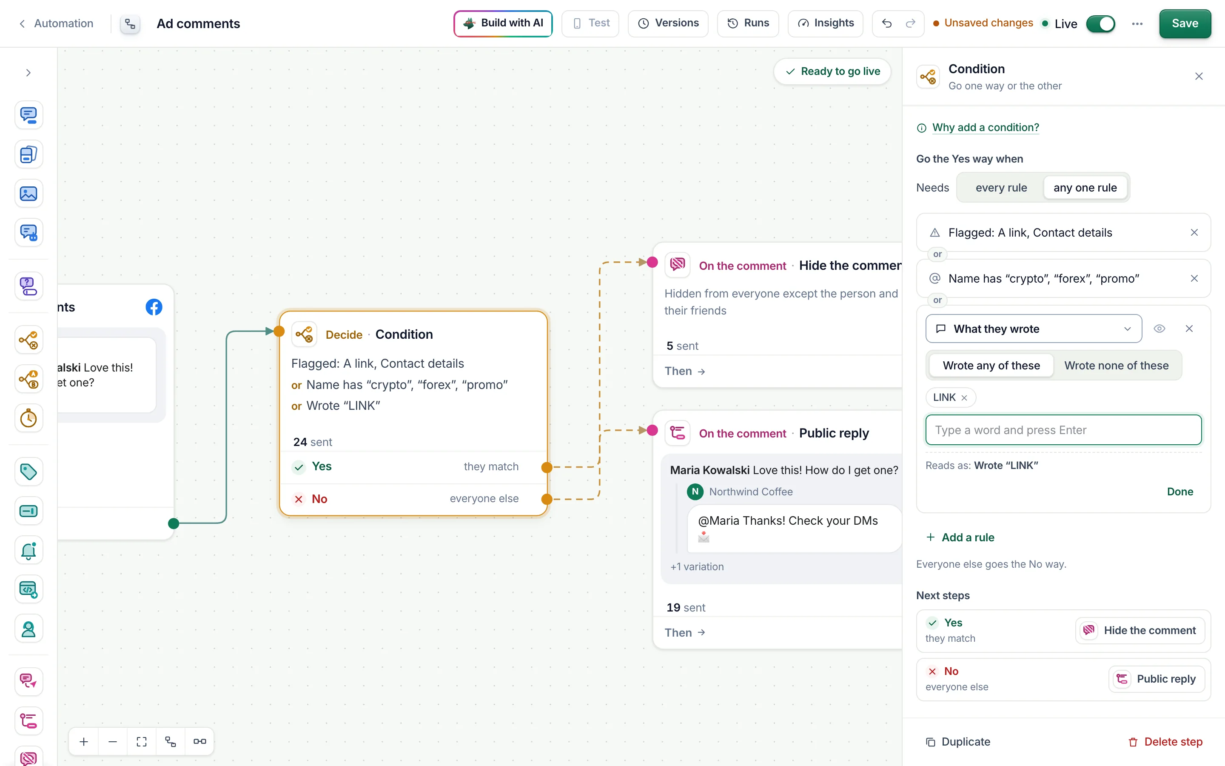
Task: Choose 'Wrote any of these'
Action: (991, 365)
